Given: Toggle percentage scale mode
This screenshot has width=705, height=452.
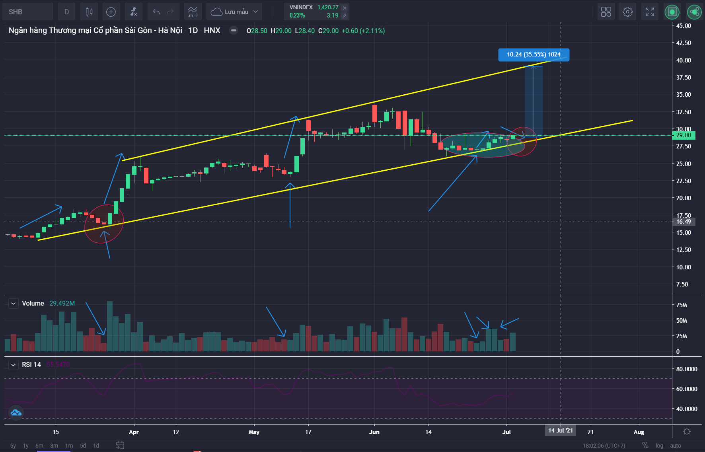Looking at the screenshot, I should click(645, 445).
